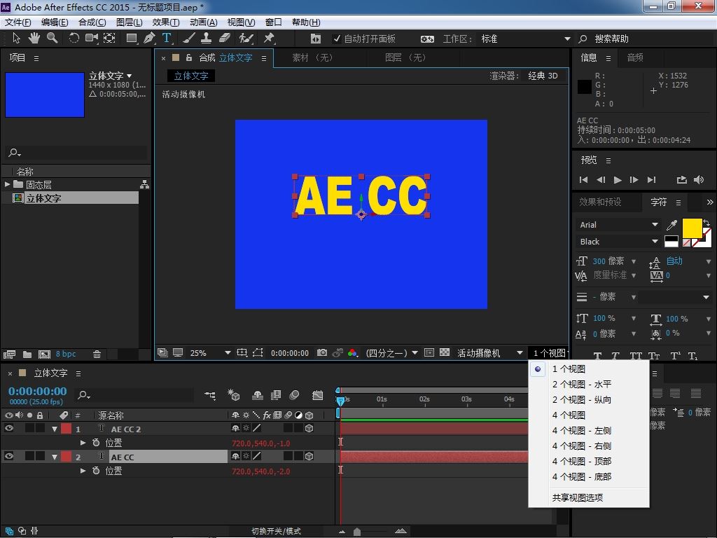Open the workspace 标准 dropdown
This screenshot has height=538, width=717.
(524, 39)
